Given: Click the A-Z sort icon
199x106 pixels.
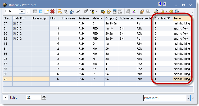Looking at the screenshot, I should coord(72,12).
